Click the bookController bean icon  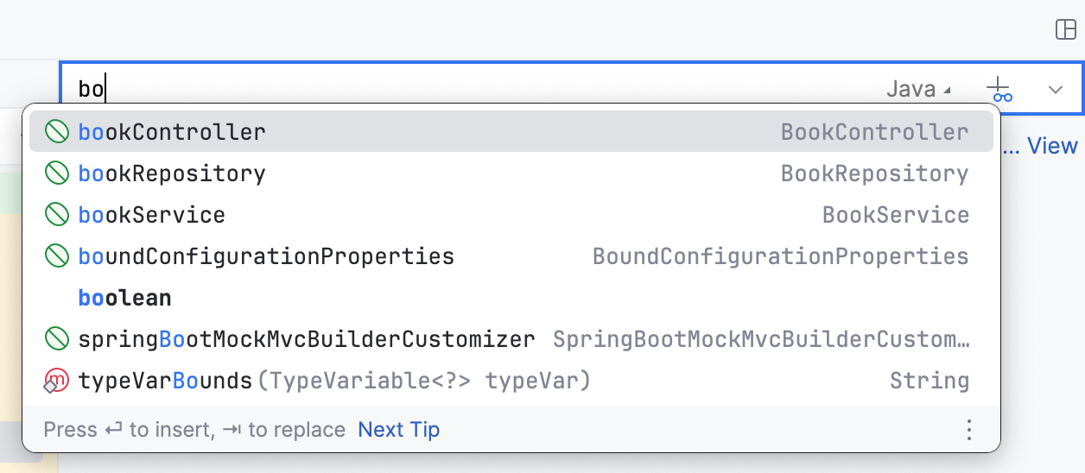click(x=57, y=132)
